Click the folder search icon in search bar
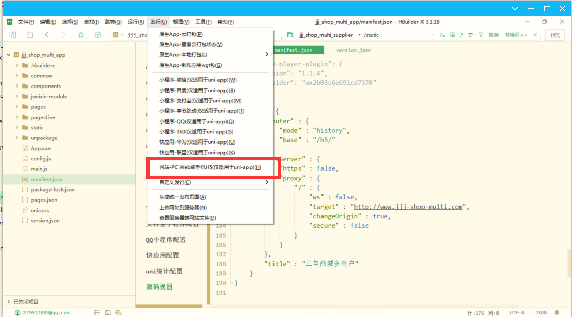 pos(290,35)
